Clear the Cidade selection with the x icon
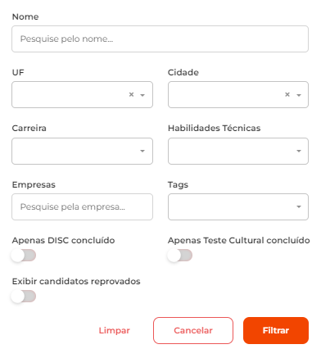Image resolution: width=321 pixels, height=358 pixels. 287,94
